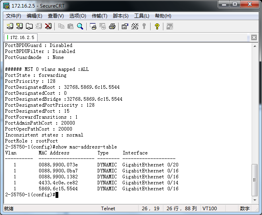The width and height of the screenshot is (262, 215).
Task: Click the Copy icon in toolbar
Action: [61, 26]
